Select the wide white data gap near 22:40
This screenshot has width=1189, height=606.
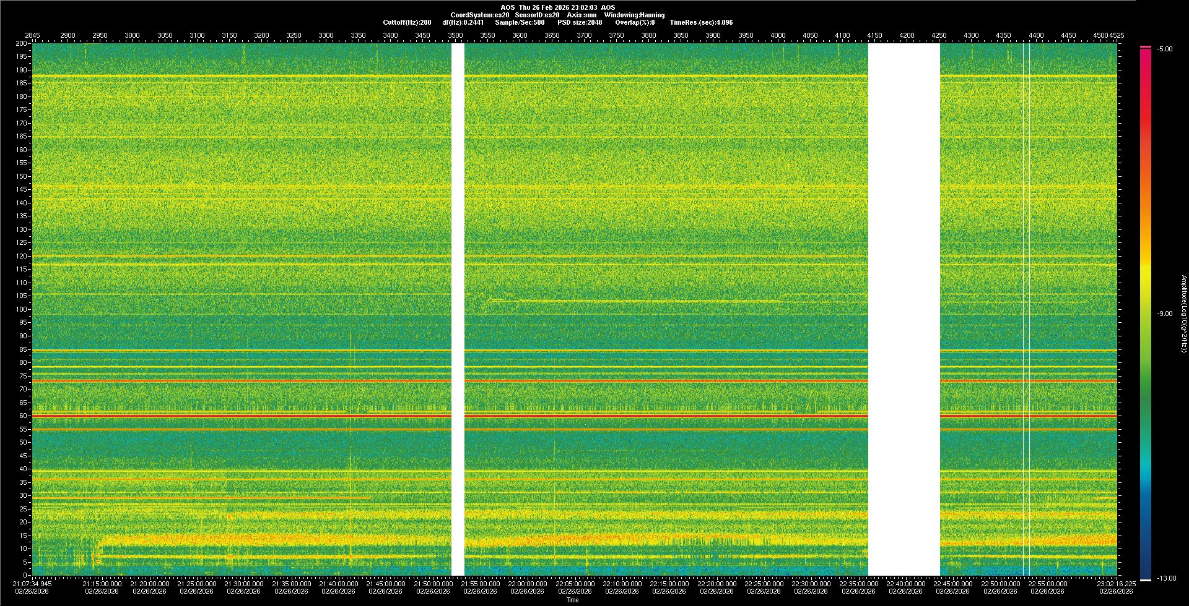904,309
